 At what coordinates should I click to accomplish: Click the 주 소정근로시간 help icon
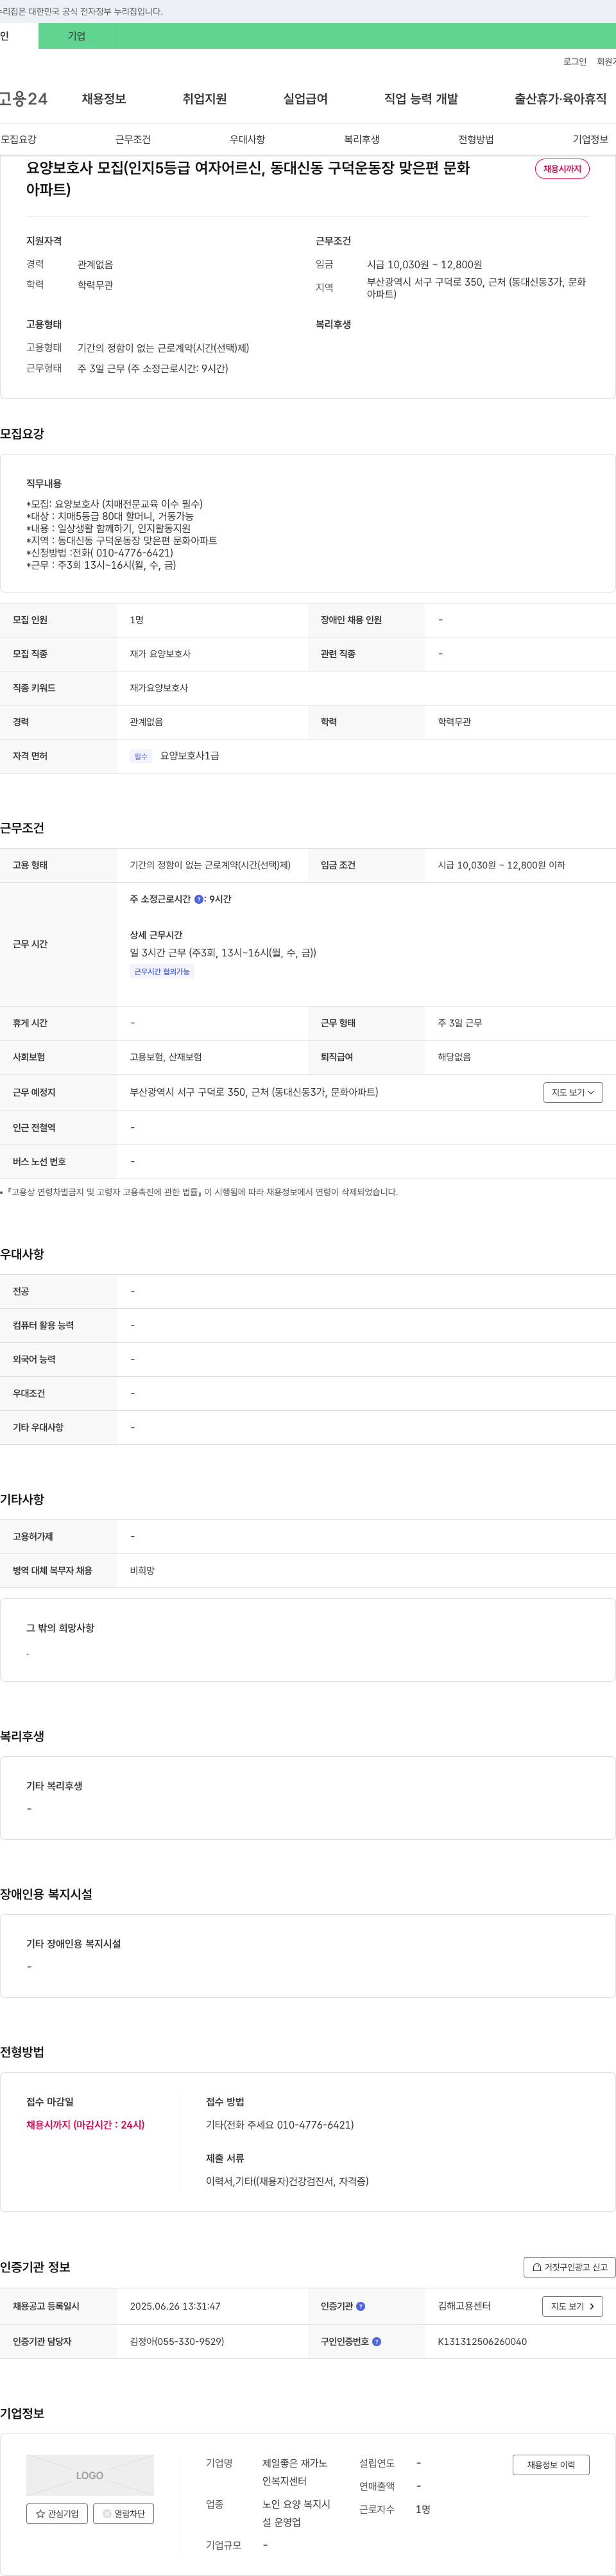198,899
